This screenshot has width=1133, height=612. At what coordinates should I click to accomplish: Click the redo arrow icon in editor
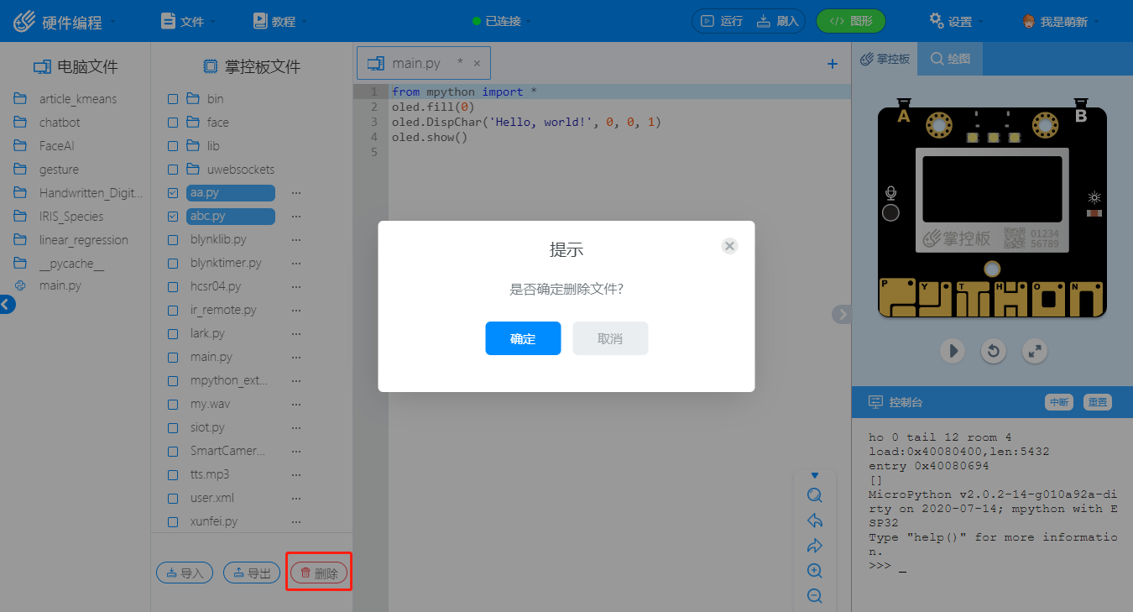[x=814, y=546]
